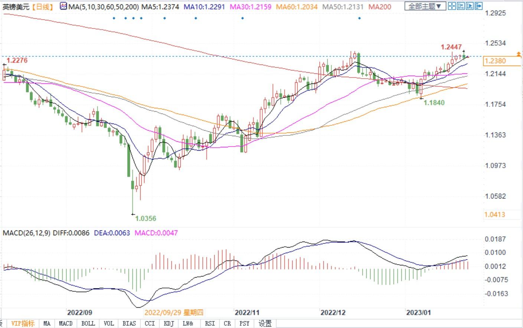Image resolution: width=523 pixels, height=328 pixels.
Task: Toggle the MA5 line value label
Action: click(x=161, y=7)
